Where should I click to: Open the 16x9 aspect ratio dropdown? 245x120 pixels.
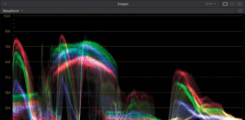coord(210,4)
